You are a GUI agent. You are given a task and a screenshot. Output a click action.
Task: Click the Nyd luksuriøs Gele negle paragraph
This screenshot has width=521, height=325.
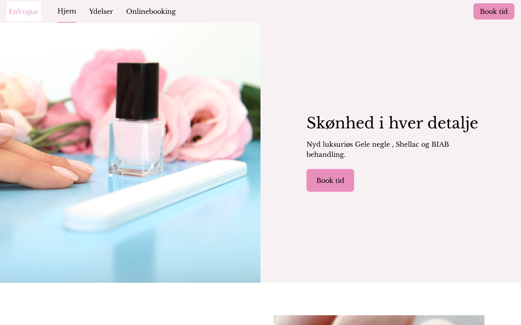(378, 149)
